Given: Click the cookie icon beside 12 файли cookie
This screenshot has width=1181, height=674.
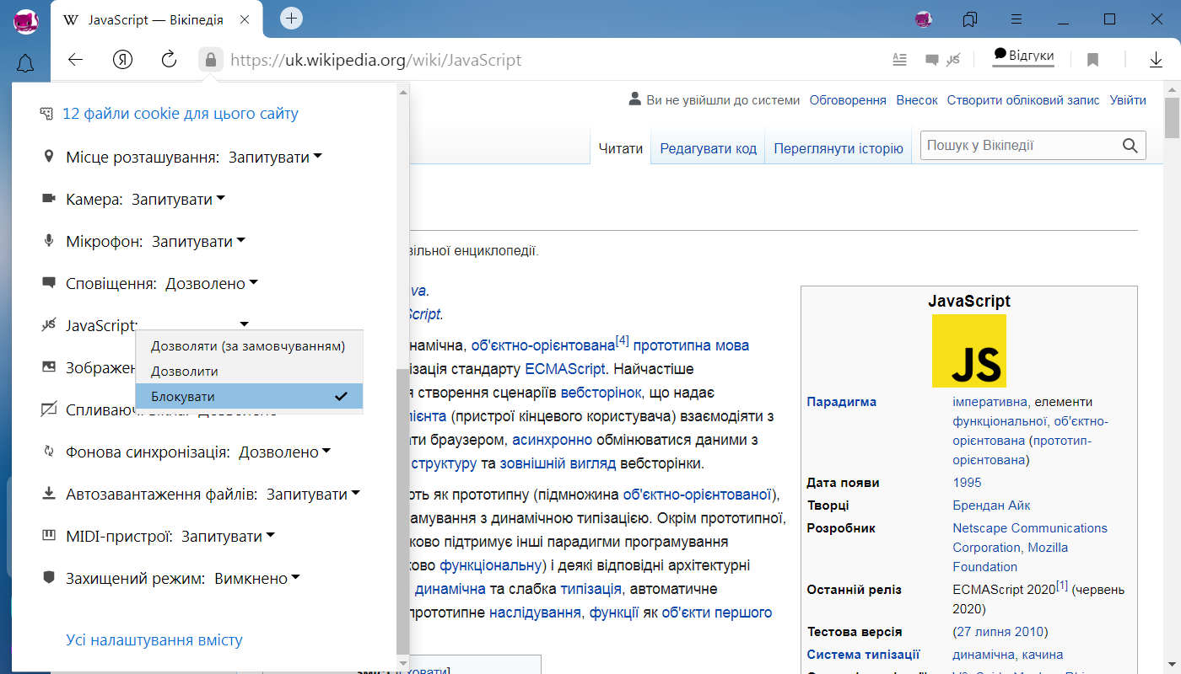Looking at the screenshot, I should [x=48, y=113].
